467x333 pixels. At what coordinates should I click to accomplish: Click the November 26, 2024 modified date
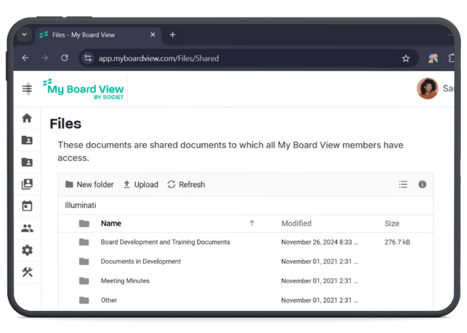coord(320,242)
